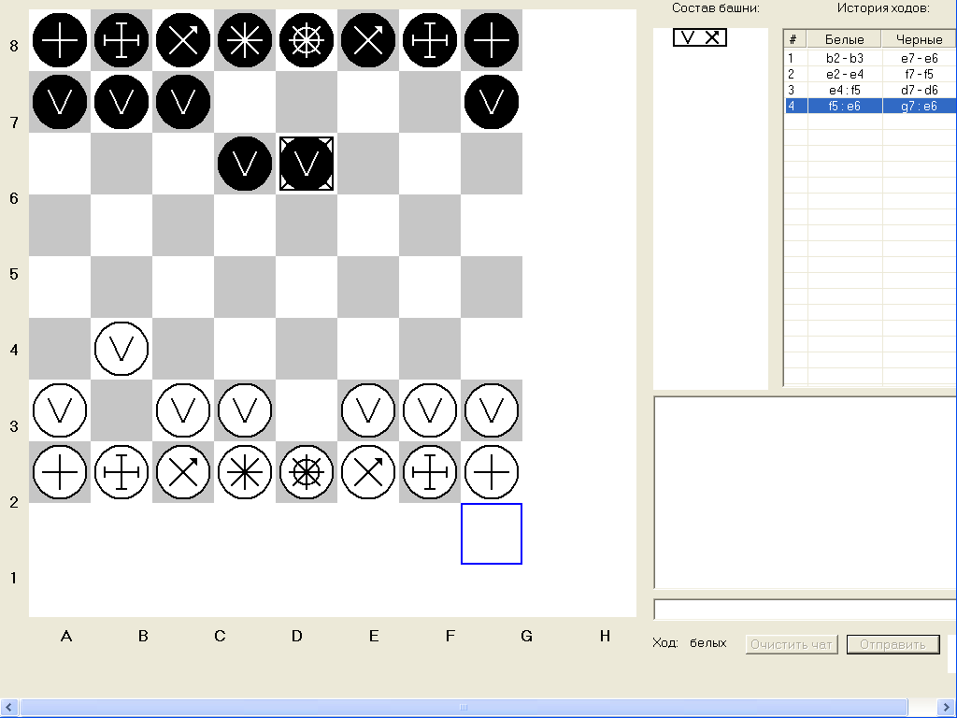Click the Черные column header

click(x=920, y=39)
